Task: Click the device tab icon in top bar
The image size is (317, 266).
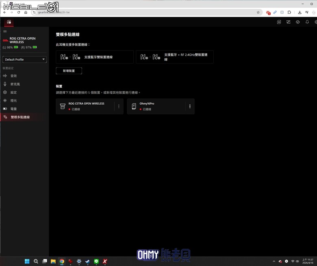Action: tap(9, 22)
